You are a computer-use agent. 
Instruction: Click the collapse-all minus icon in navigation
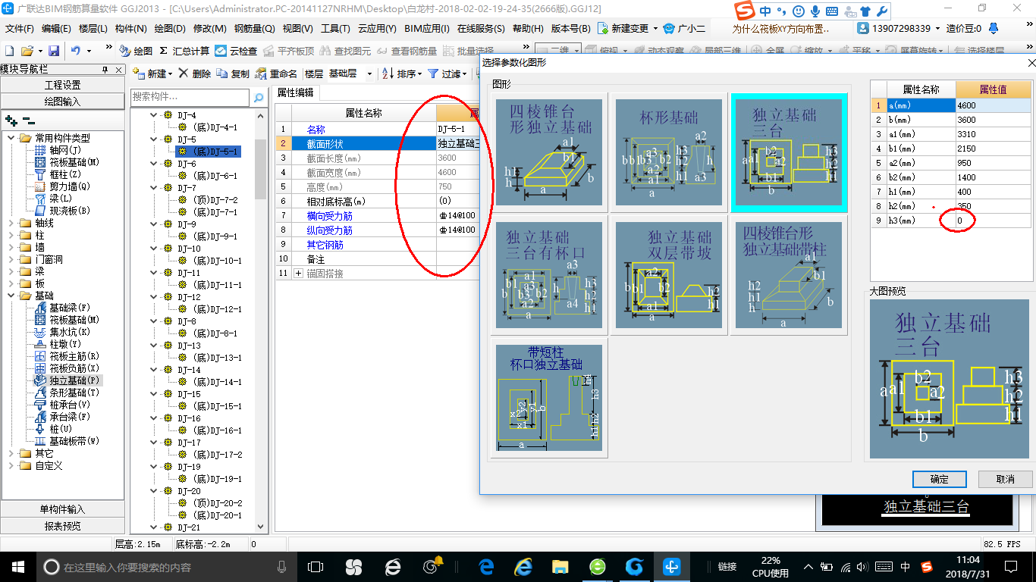pyautogui.click(x=29, y=120)
